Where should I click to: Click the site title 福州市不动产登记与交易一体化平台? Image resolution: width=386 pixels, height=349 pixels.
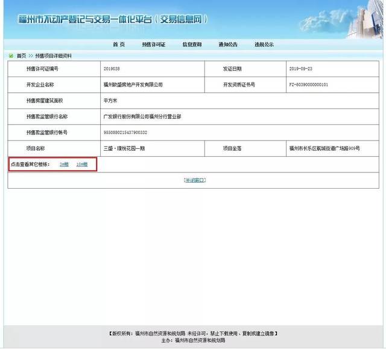(85, 19)
